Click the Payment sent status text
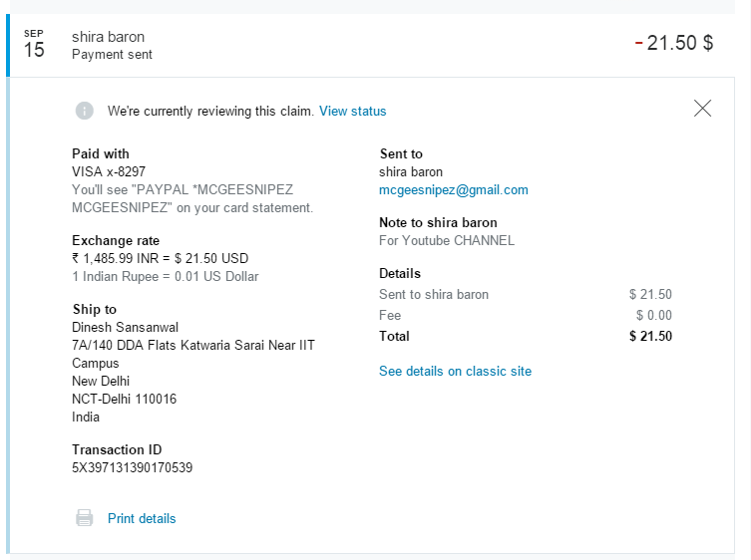This screenshot has width=751, height=560. tap(112, 55)
